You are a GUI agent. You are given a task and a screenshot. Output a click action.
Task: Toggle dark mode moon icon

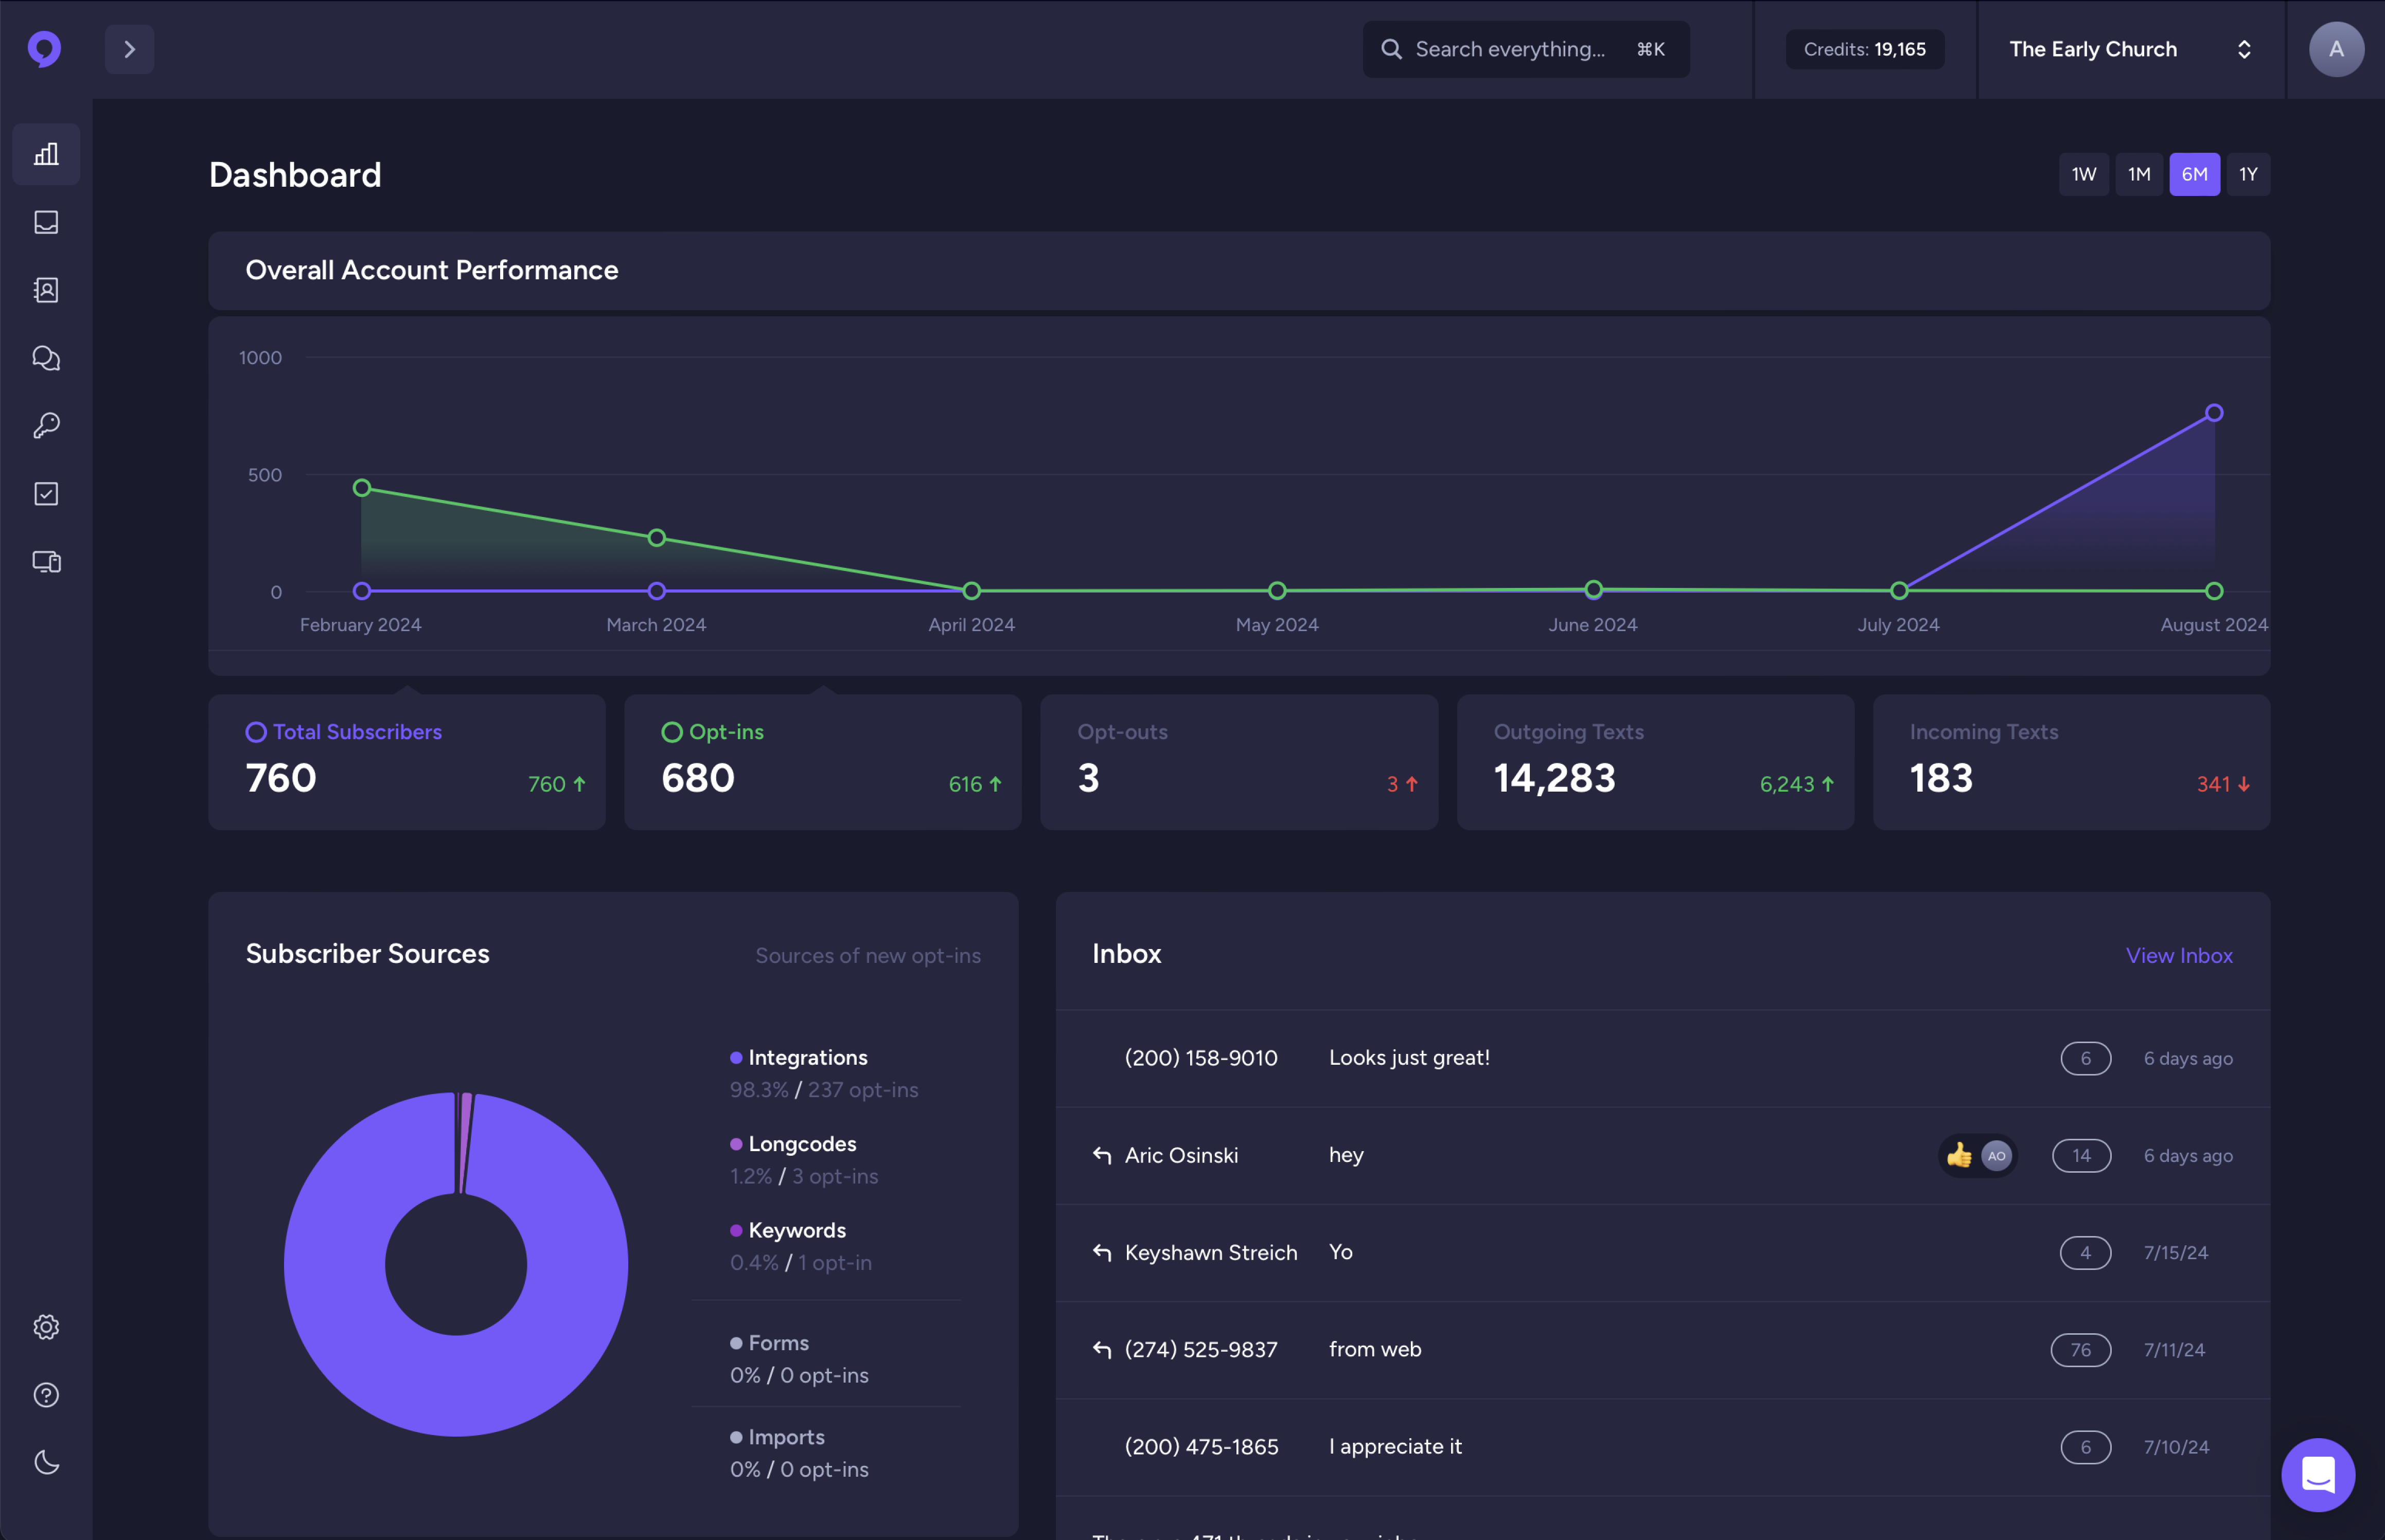[46, 1462]
